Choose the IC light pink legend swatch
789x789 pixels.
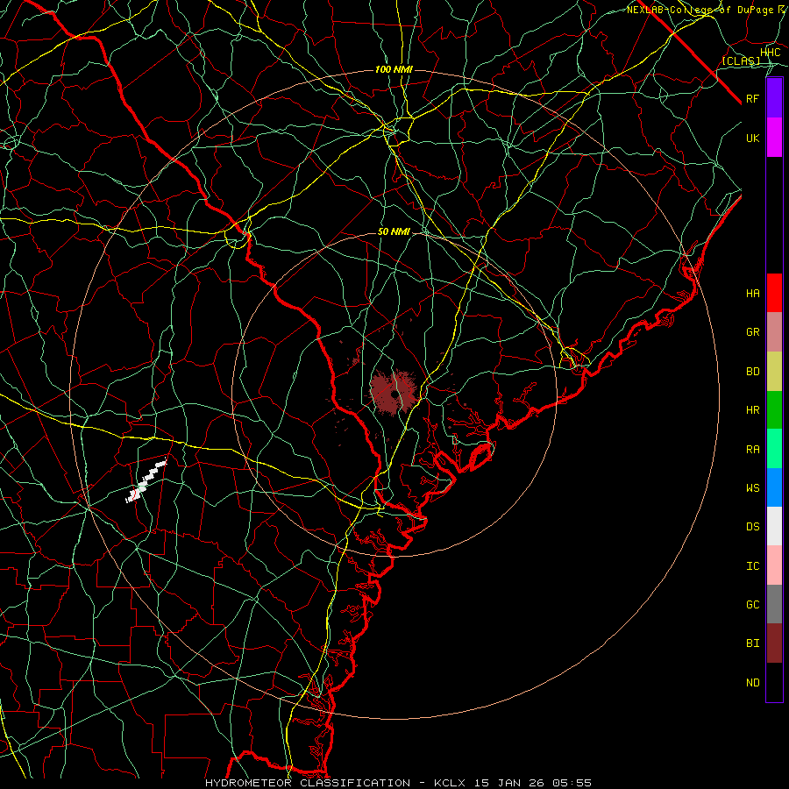774,565
